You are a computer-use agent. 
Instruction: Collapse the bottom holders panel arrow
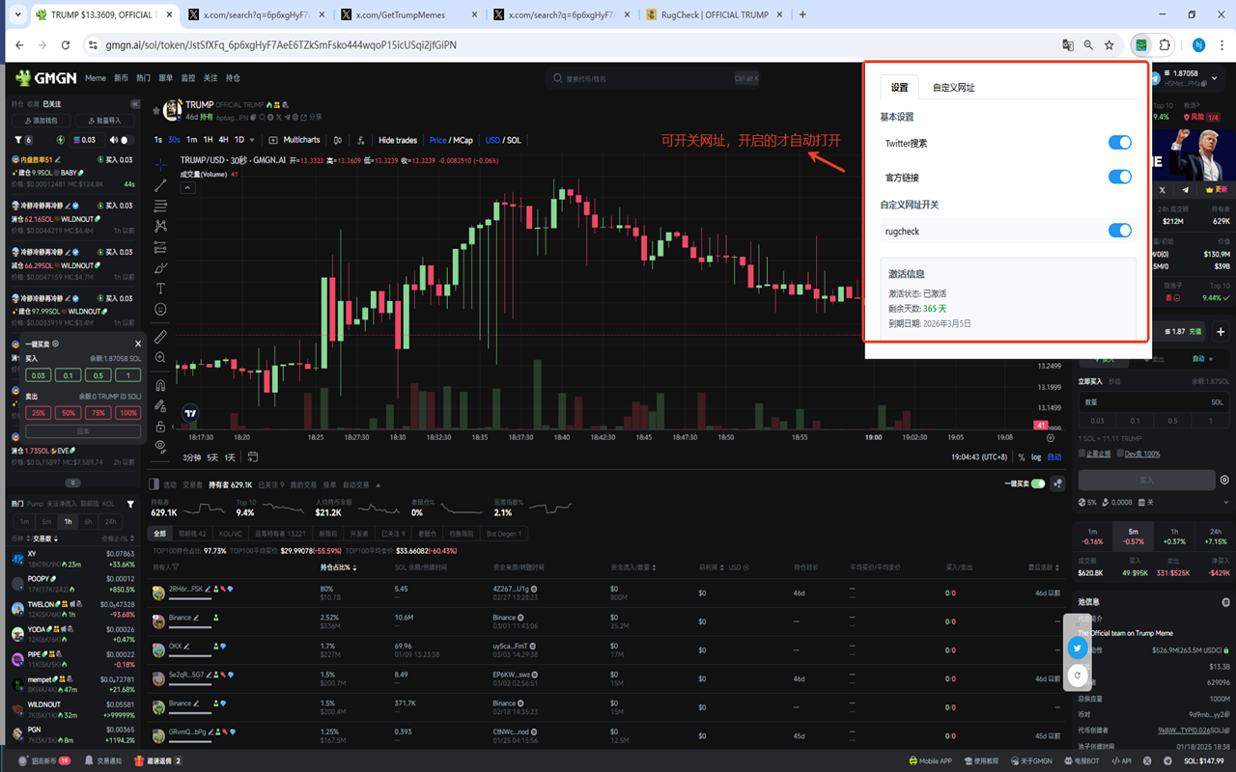(379, 484)
